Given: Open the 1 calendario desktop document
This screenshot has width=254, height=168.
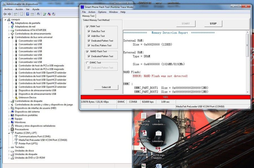Looking at the screenshot, I should pyautogui.click(x=159, y=119).
